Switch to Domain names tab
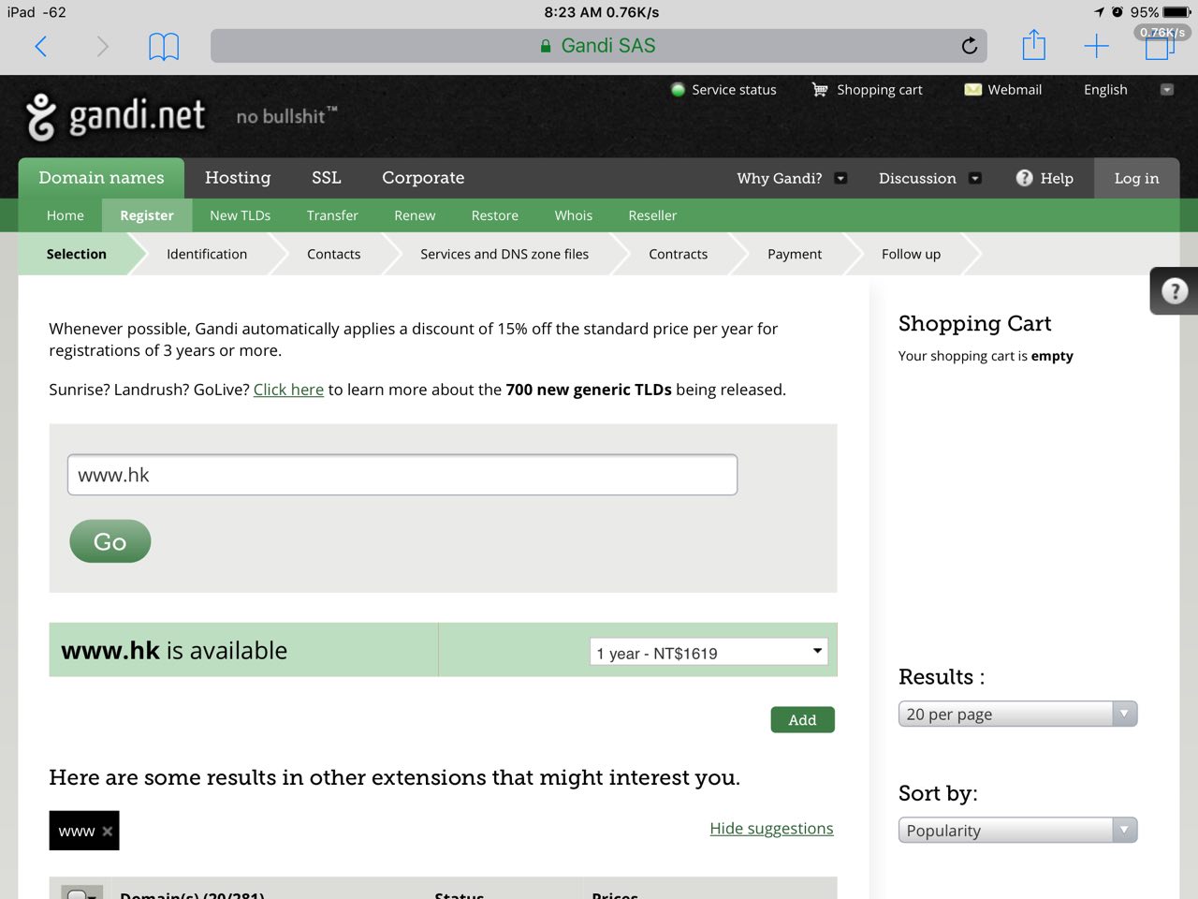 (101, 178)
